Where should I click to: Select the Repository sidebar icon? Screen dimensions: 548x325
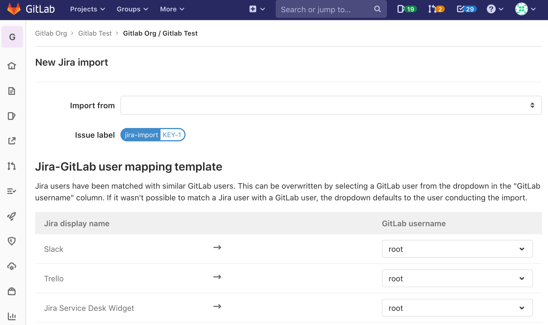pos(12,91)
